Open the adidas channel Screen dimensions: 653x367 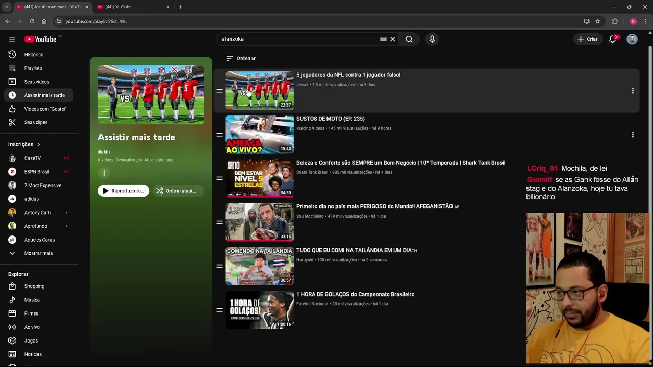point(39,199)
